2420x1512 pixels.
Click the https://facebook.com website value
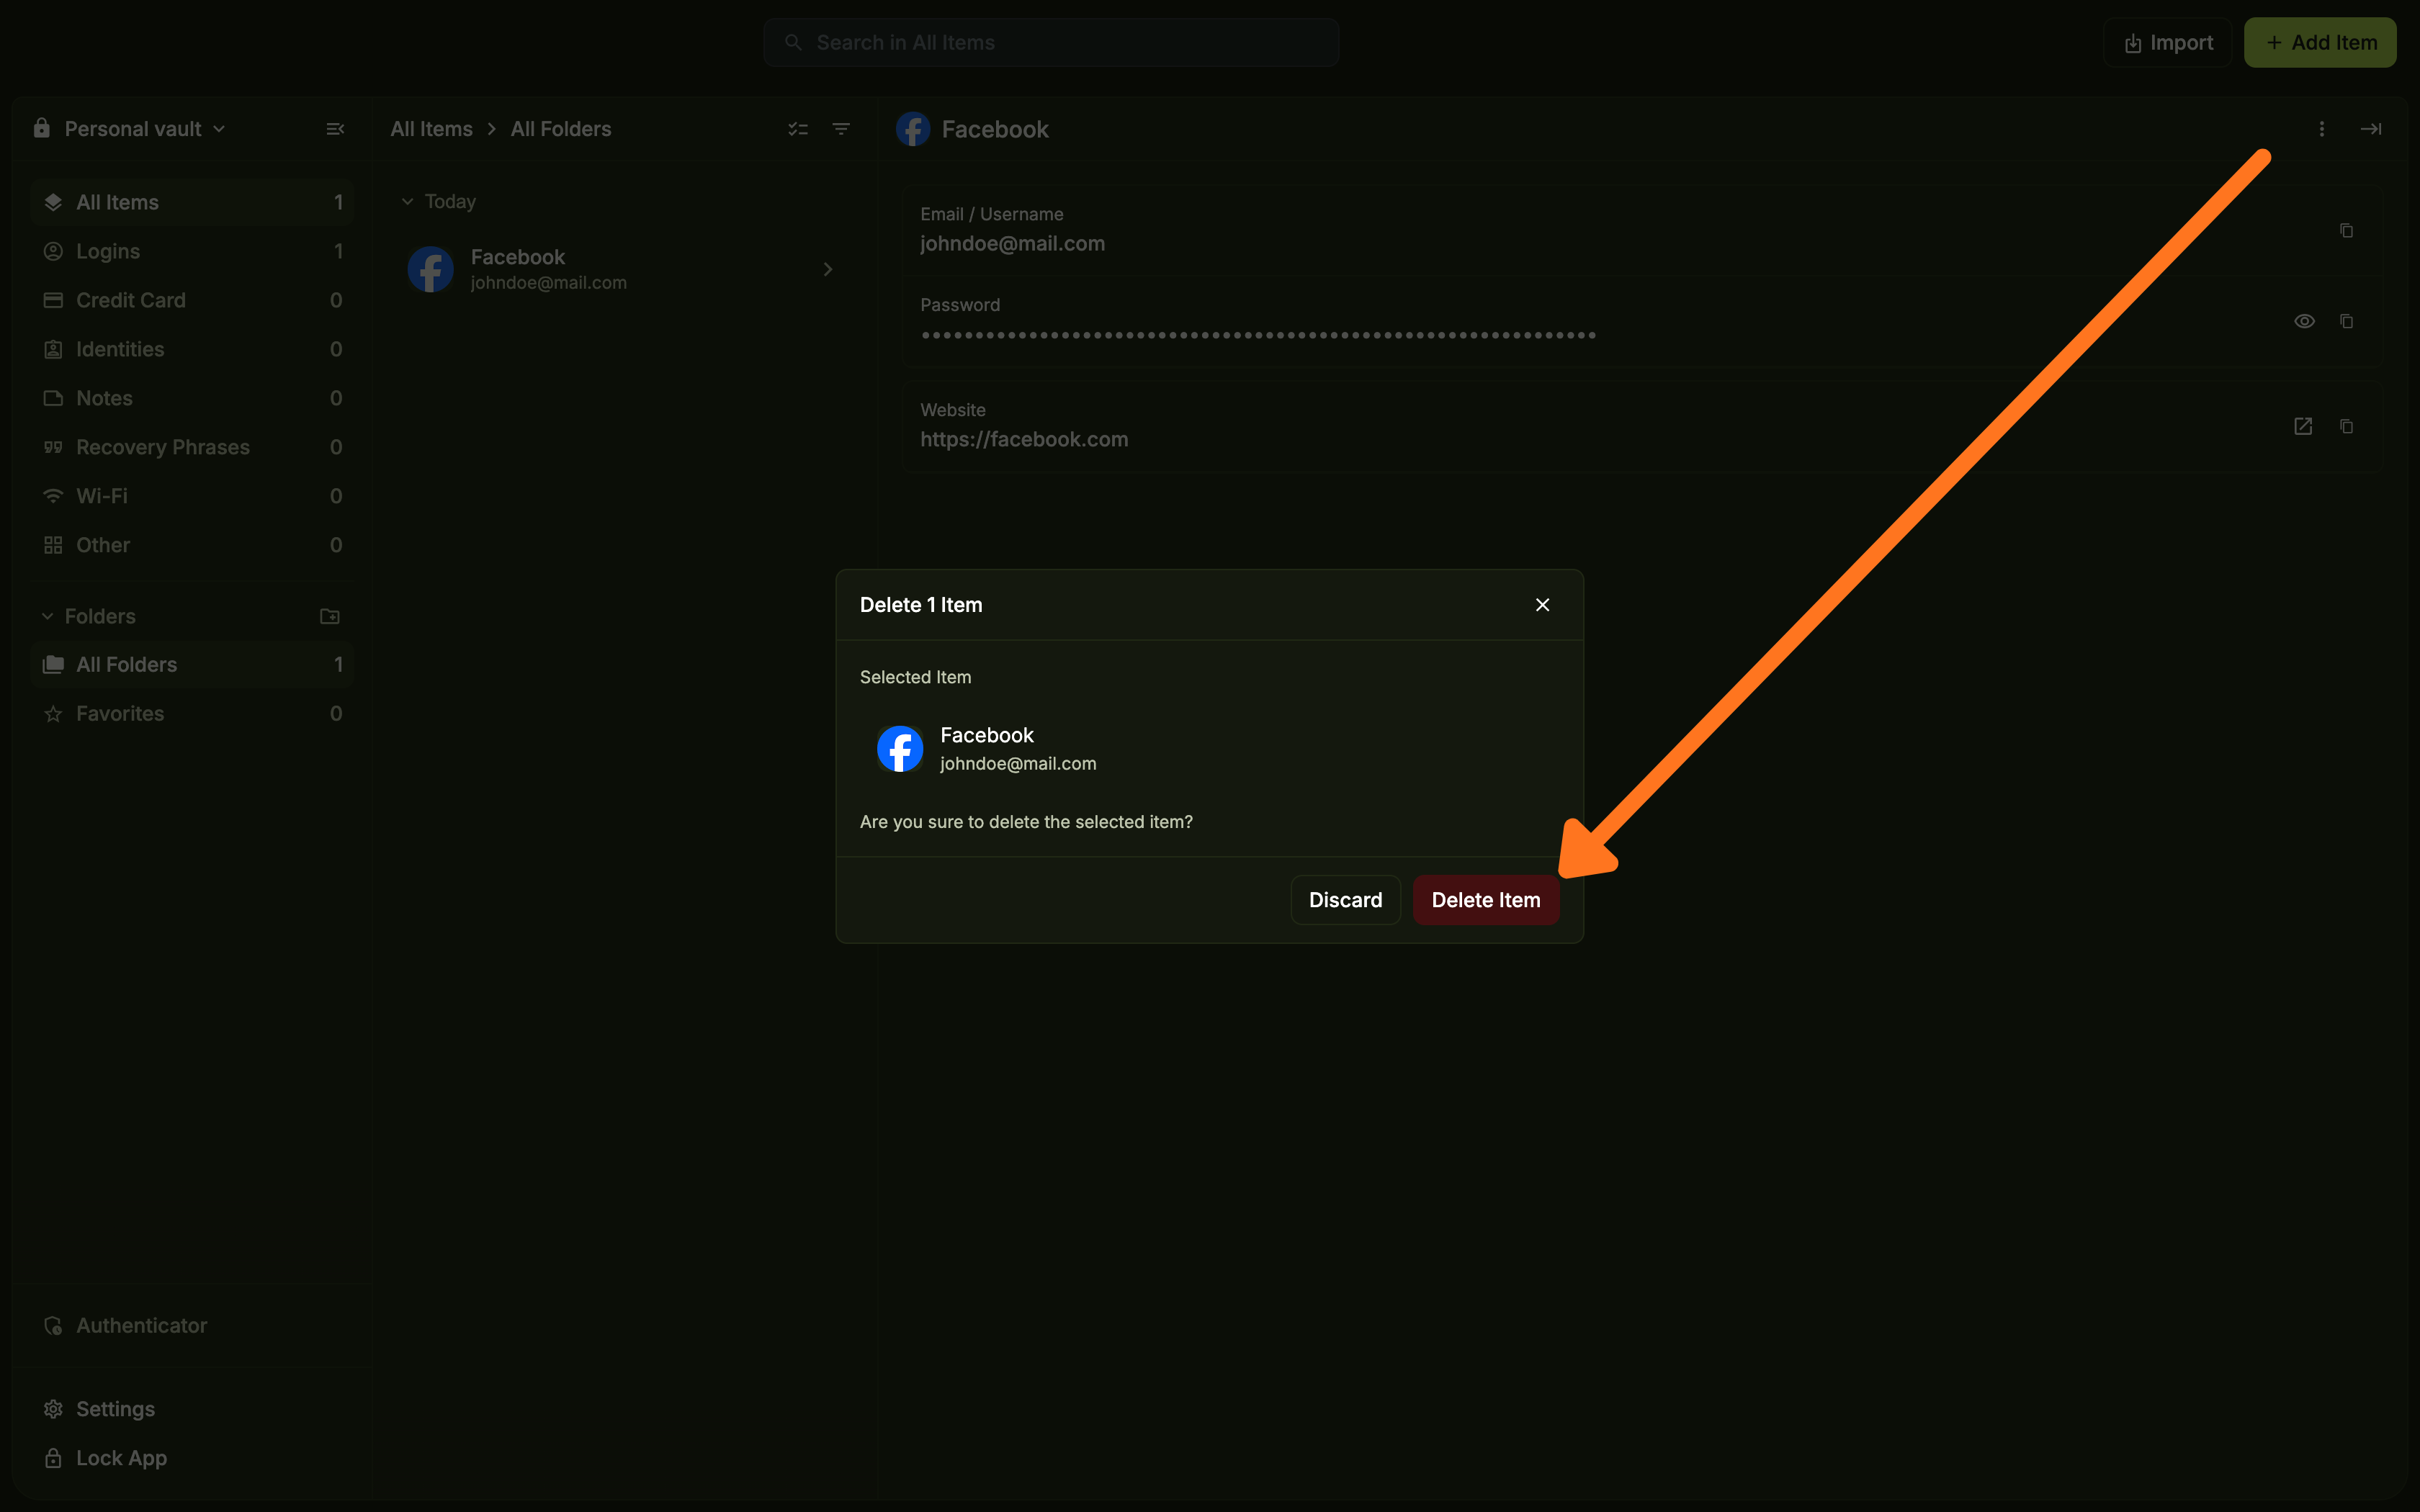pyautogui.click(x=1024, y=440)
